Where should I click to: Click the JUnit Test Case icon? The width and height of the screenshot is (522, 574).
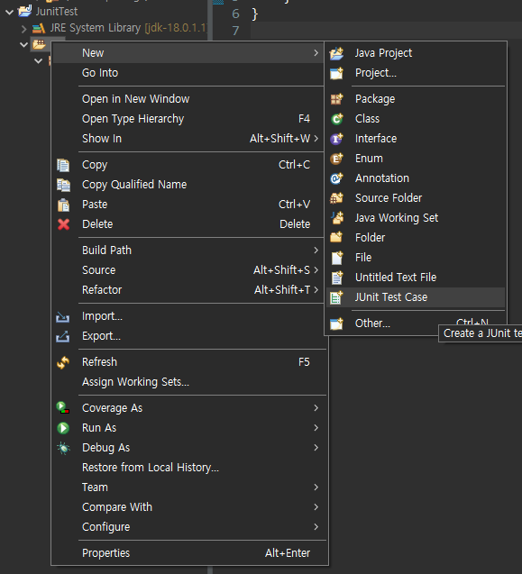[x=336, y=297]
